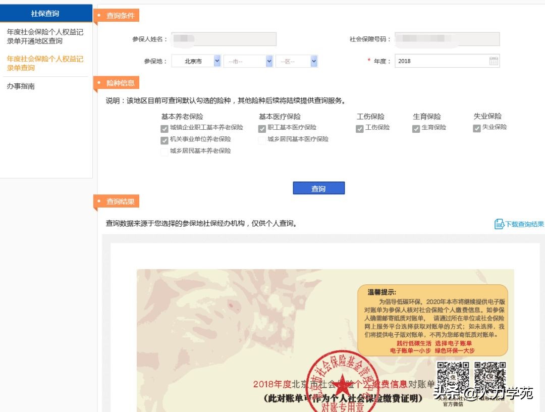Viewport: 545px width, 412px height.
Task: Expand the --市-- city dropdown
Action: click(x=247, y=61)
